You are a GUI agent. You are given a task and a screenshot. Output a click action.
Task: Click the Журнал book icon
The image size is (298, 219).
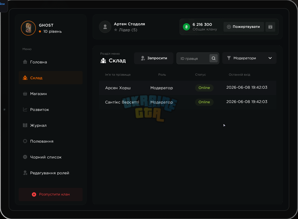pos(25,125)
